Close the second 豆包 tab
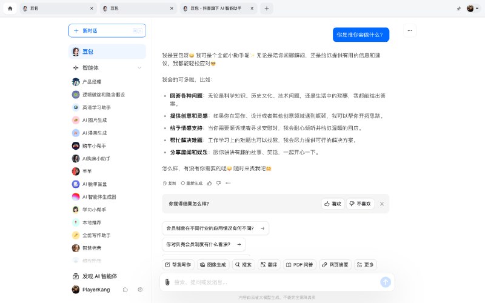The image size is (485, 303). (x=172, y=8)
